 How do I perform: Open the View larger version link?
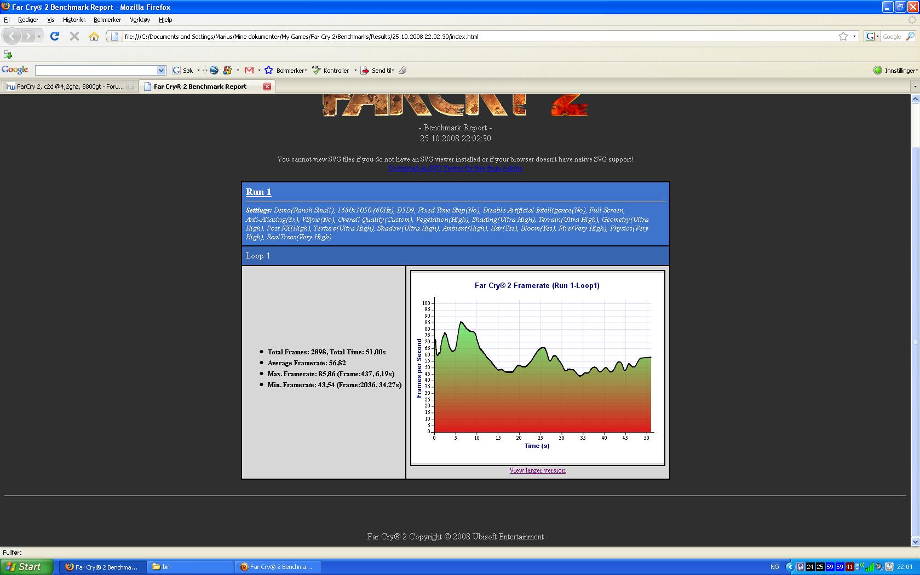(537, 470)
